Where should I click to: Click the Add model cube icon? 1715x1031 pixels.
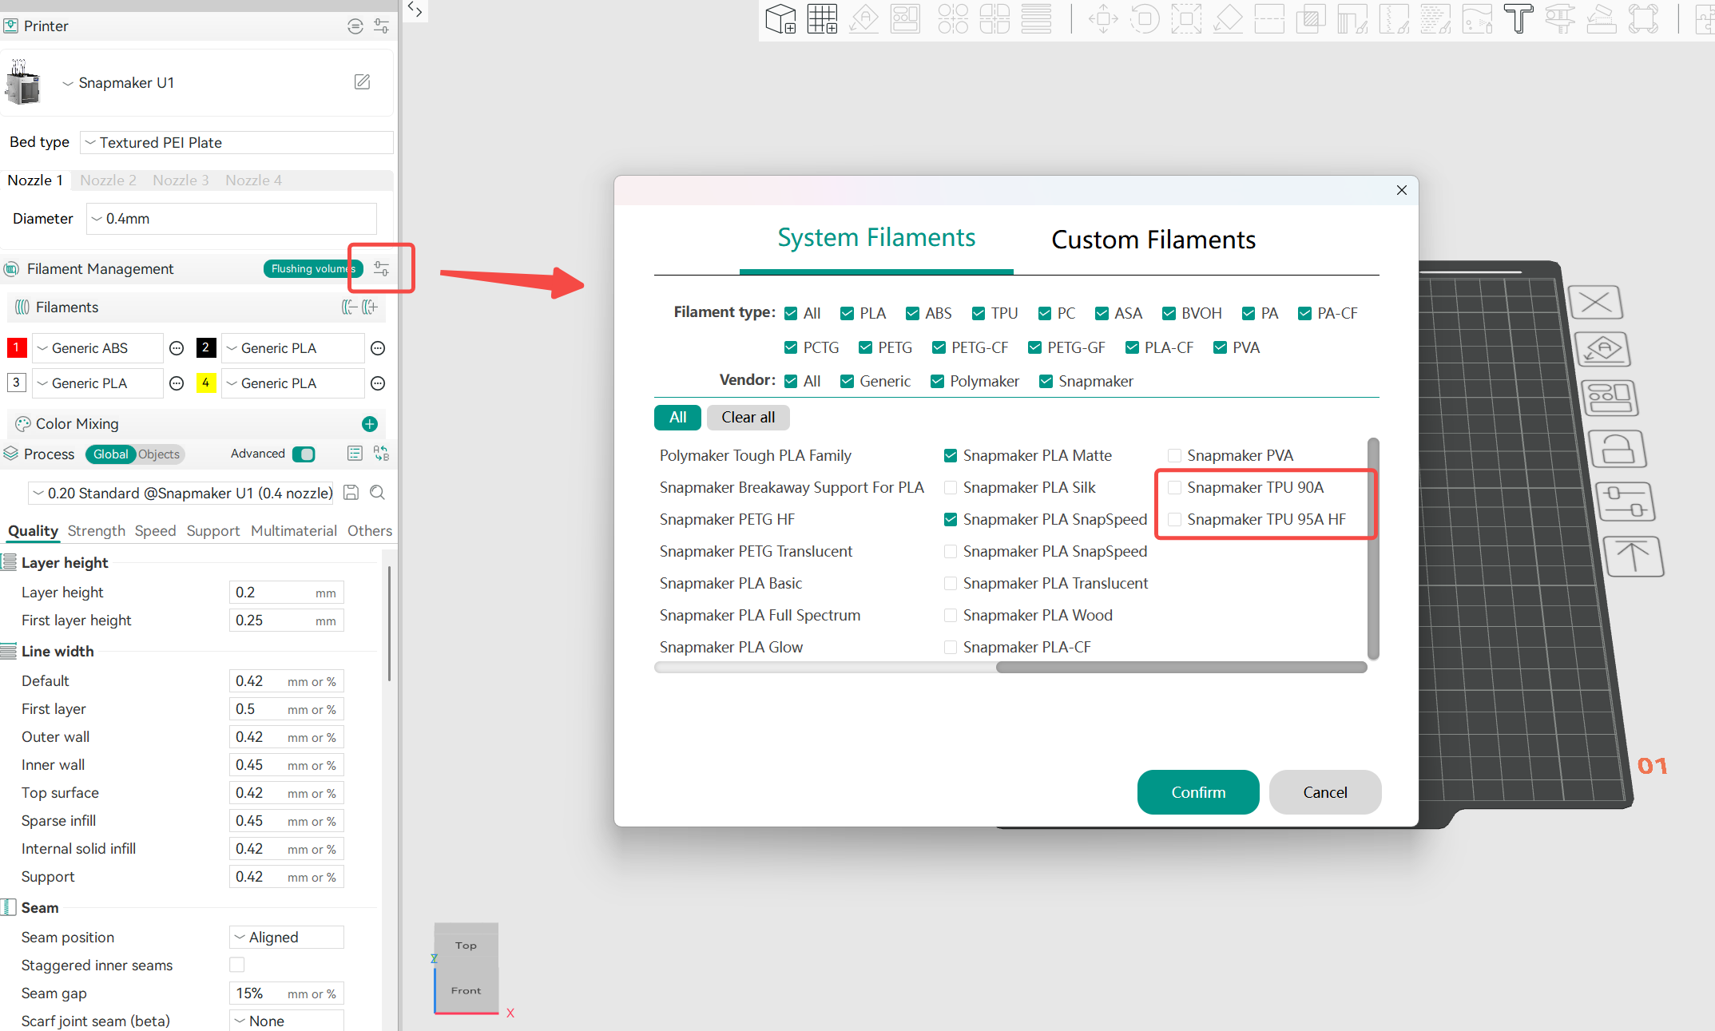tap(780, 18)
